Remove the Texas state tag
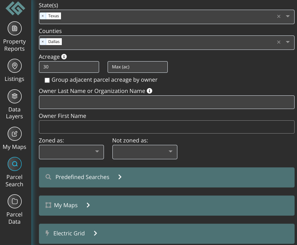Screen dimensions: 297x245 pyautogui.click(x=43, y=16)
